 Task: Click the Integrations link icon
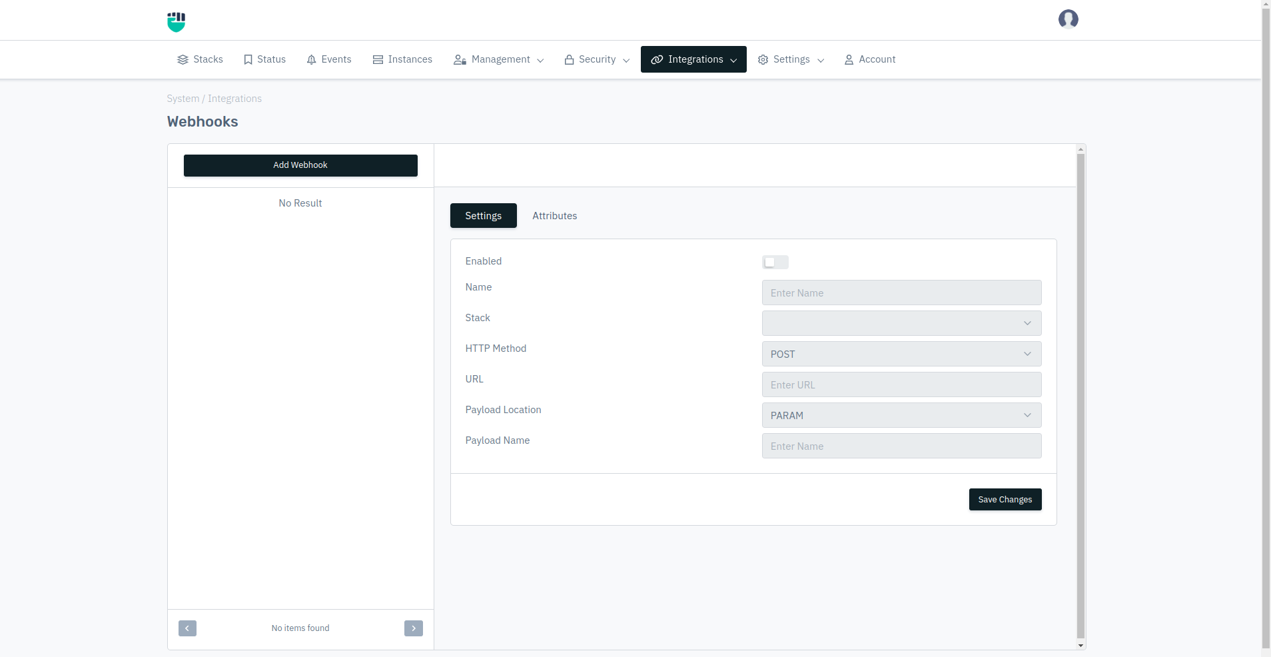coord(657,60)
